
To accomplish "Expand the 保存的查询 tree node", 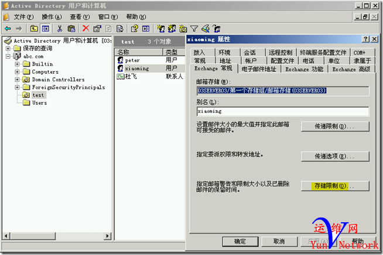I will (8, 49).
